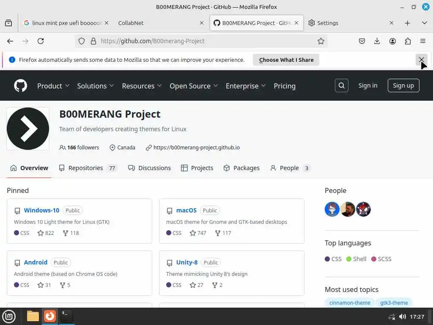Click the gtk3-theme topic tag
Viewport: 433px width, 325px height.
pos(394,303)
